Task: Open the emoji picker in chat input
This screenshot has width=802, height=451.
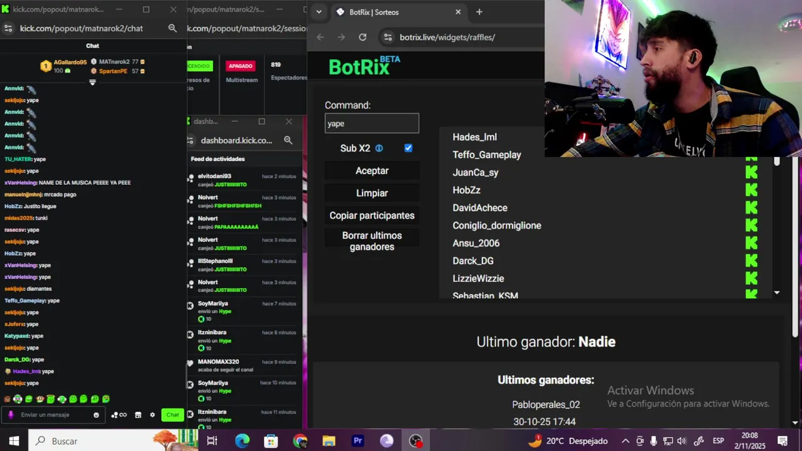Action: (96, 415)
